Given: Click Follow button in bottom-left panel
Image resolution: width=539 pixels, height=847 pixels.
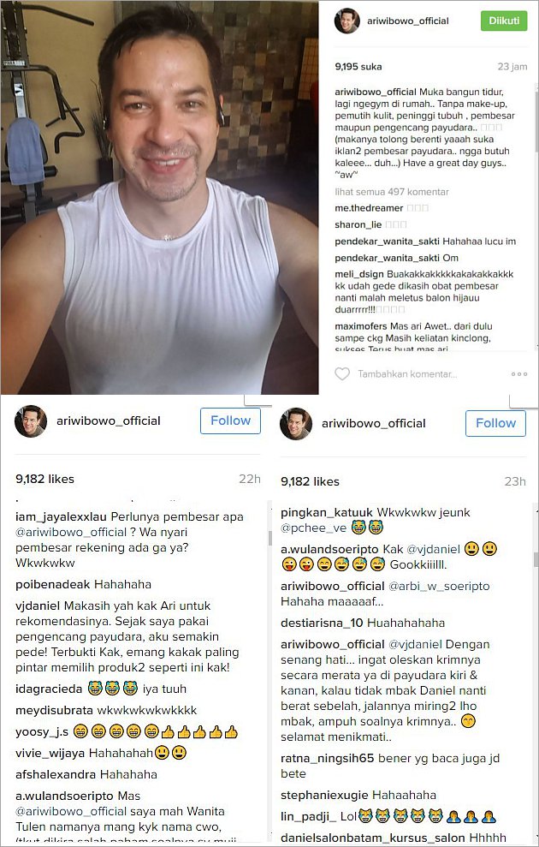Looking at the screenshot, I should (x=230, y=421).
